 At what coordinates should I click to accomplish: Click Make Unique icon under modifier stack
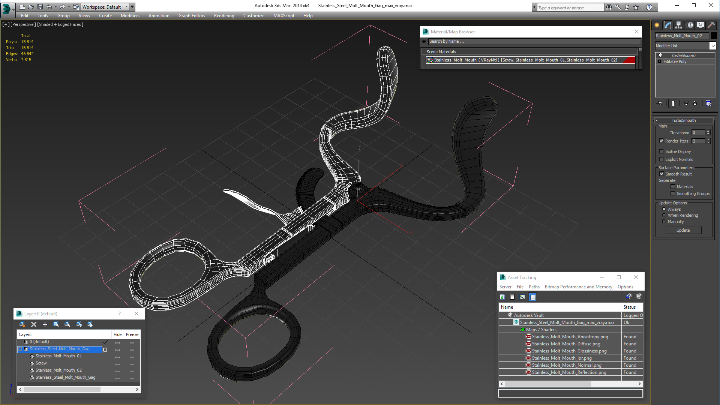686,103
